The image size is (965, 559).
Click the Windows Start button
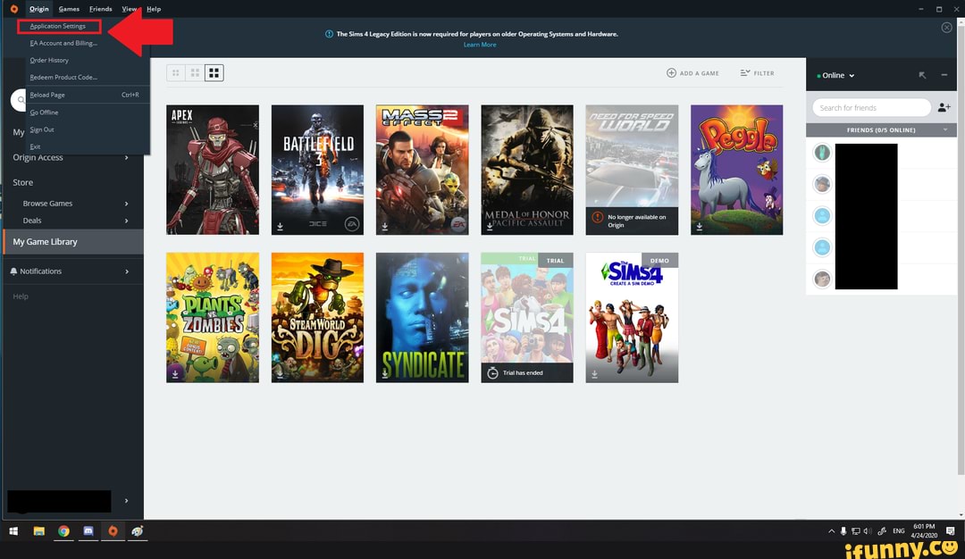pos(13,531)
